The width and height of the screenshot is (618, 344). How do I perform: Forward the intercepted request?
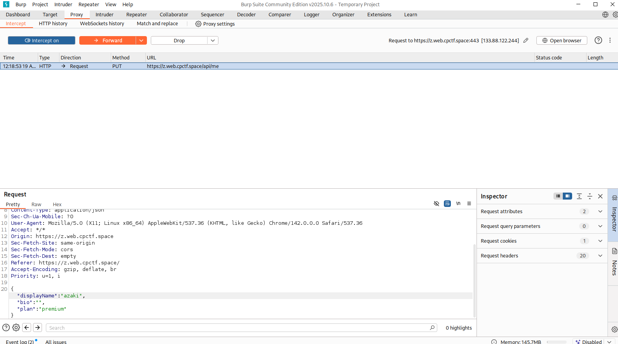pyautogui.click(x=108, y=40)
